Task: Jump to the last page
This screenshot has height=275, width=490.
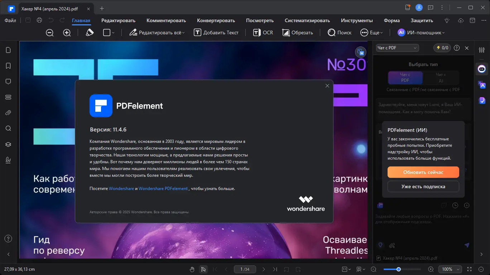Action: [x=275, y=269]
